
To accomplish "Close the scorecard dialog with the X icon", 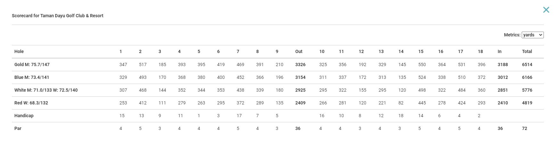I will pos(546,10).
